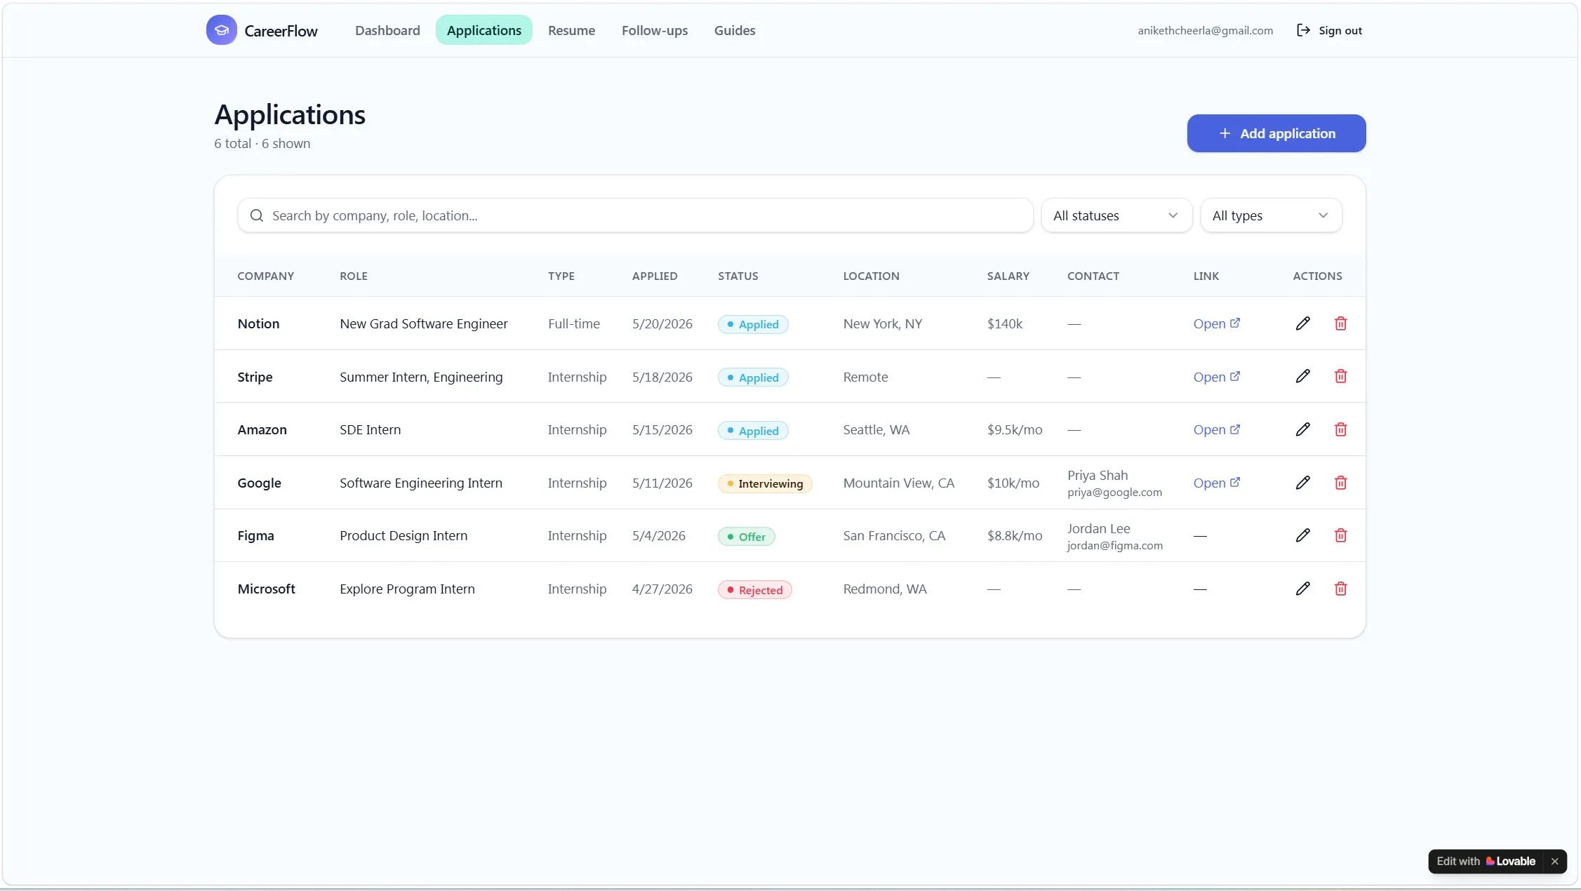Click Jordan Lee contact name
This screenshot has height=891, width=1581.
coord(1098,528)
